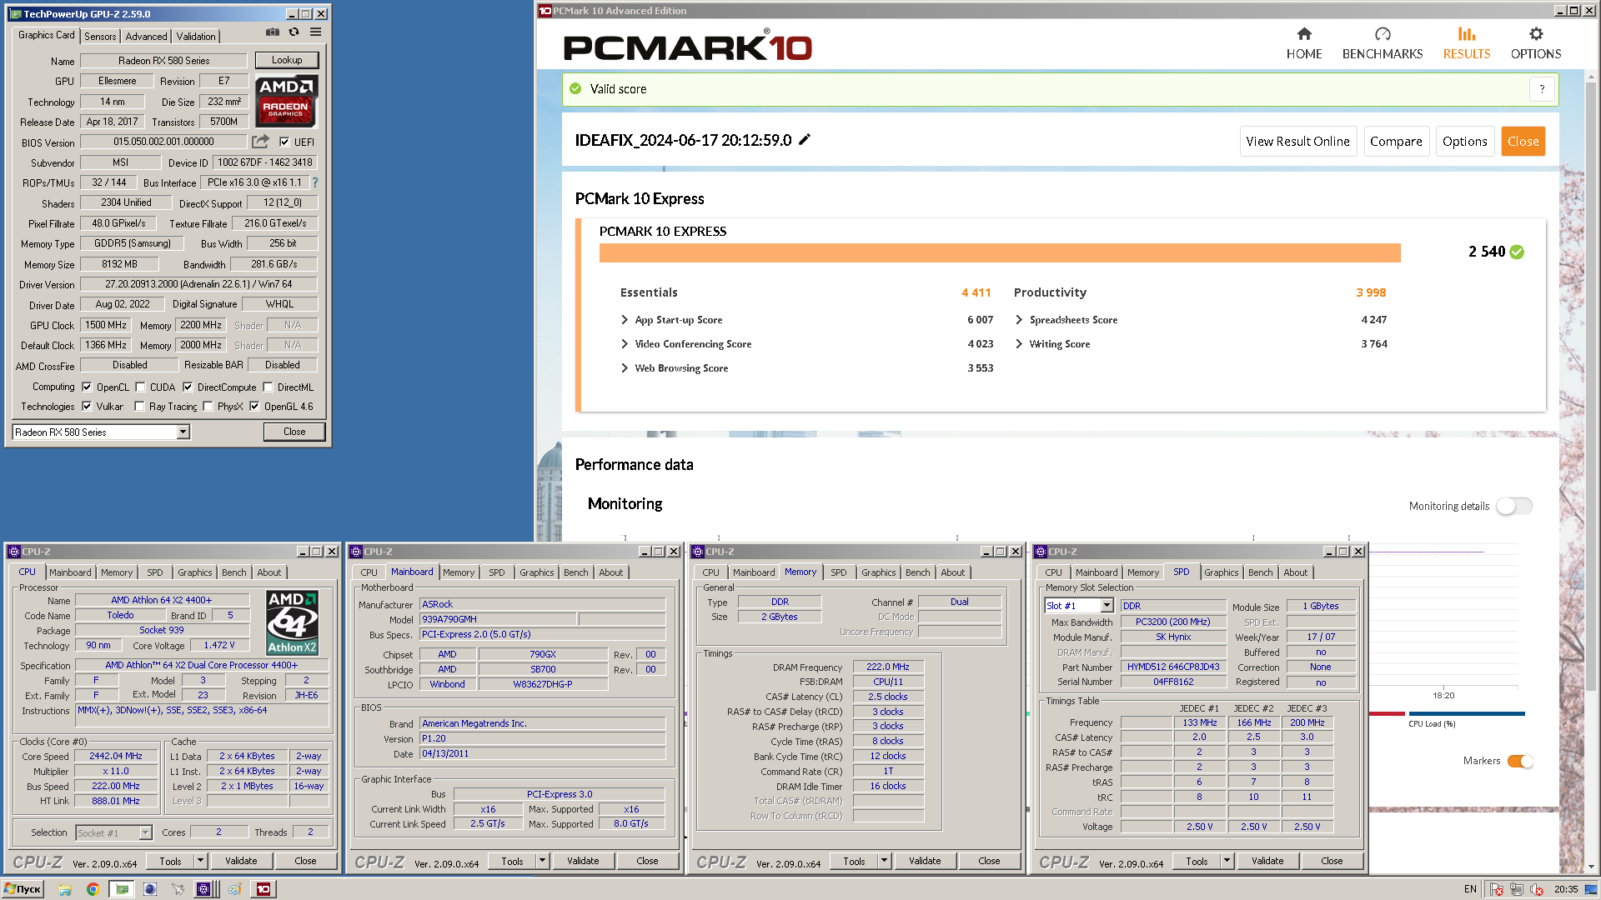Click the muted volume tray icon
The width and height of the screenshot is (1601, 900).
point(1537,889)
